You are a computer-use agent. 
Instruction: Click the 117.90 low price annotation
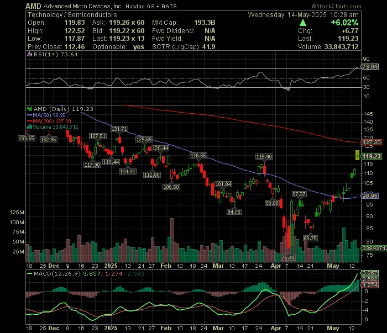pos(92,165)
